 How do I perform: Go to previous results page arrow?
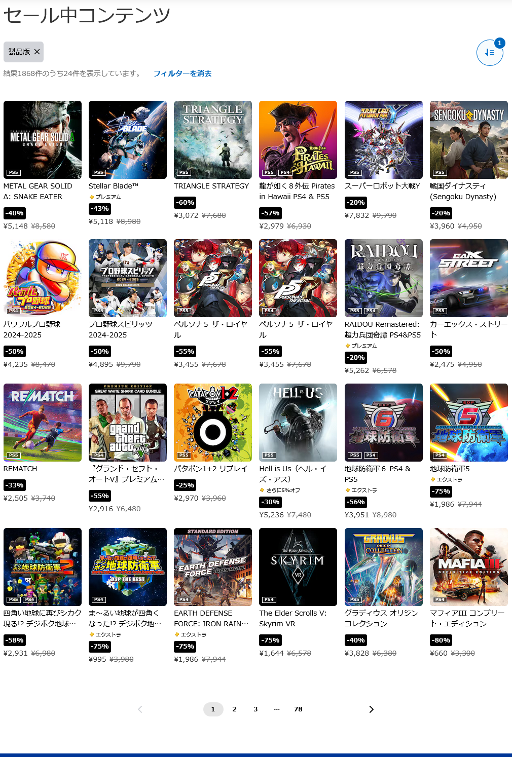click(x=140, y=709)
